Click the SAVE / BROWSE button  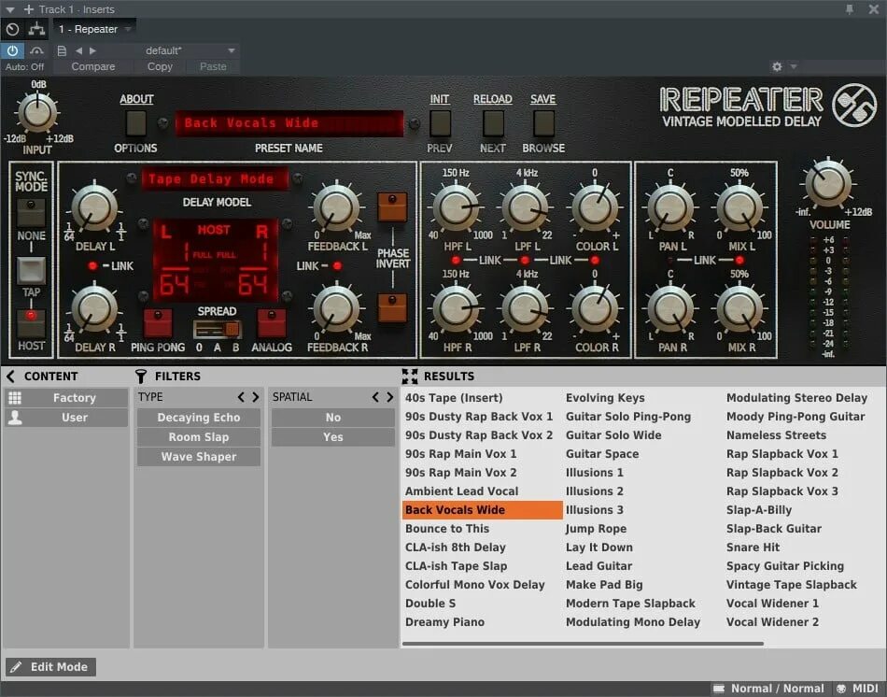pos(543,123)
